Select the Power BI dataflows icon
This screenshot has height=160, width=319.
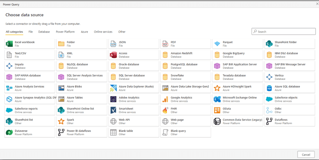pyautogui.click(x=61, y=133)
